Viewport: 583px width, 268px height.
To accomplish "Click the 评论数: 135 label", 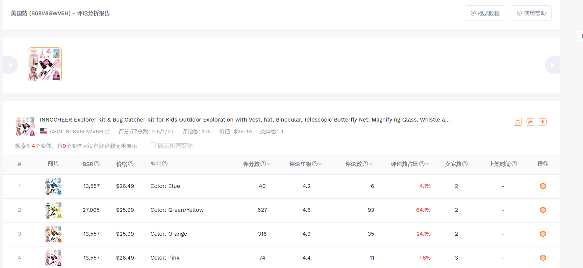I will 196,132.
